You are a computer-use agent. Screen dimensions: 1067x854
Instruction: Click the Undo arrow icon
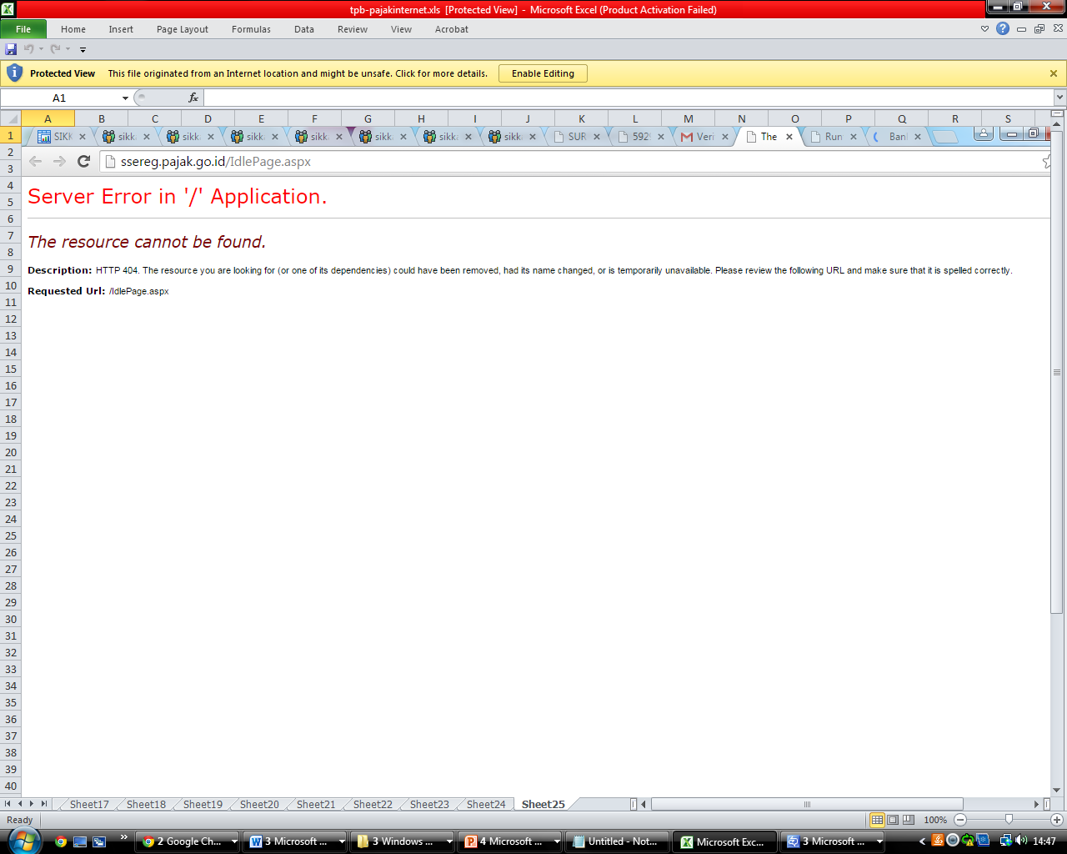coord(28,49)
